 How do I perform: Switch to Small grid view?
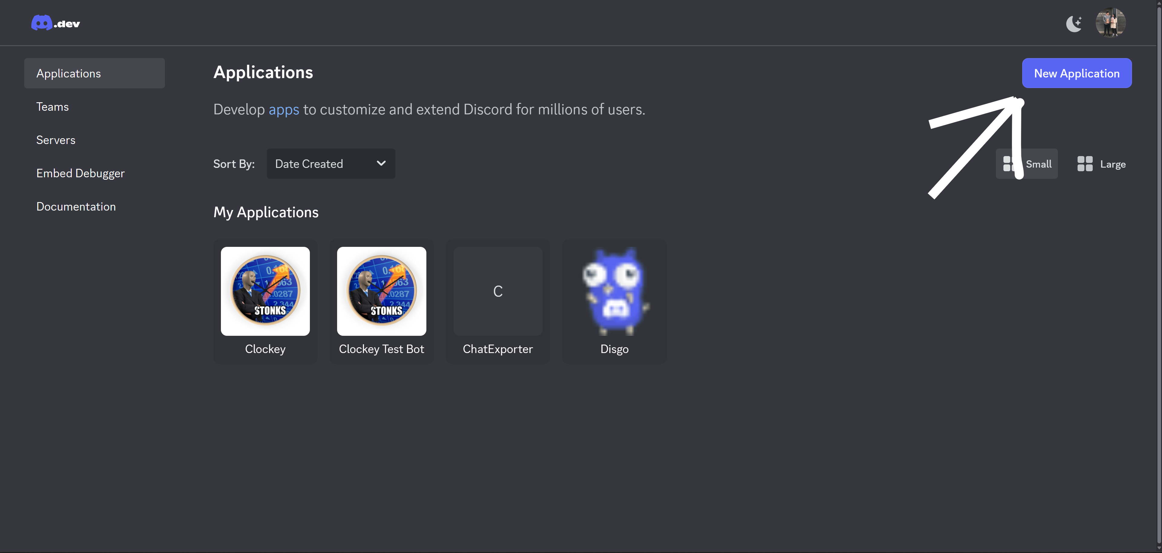click(1038, 164)
